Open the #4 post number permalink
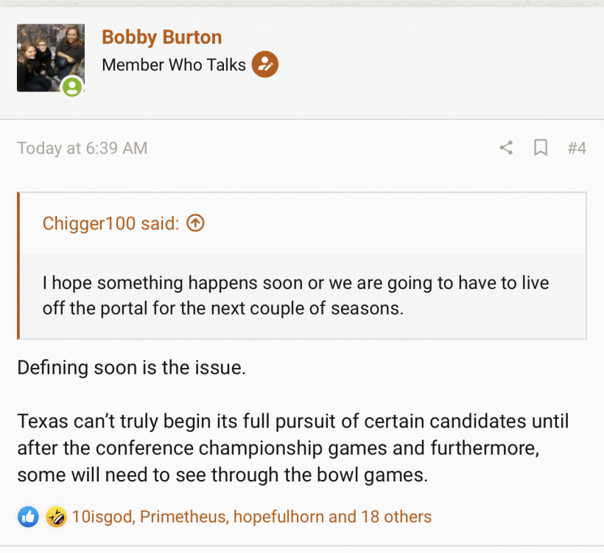604x553 pixels. 577,148
